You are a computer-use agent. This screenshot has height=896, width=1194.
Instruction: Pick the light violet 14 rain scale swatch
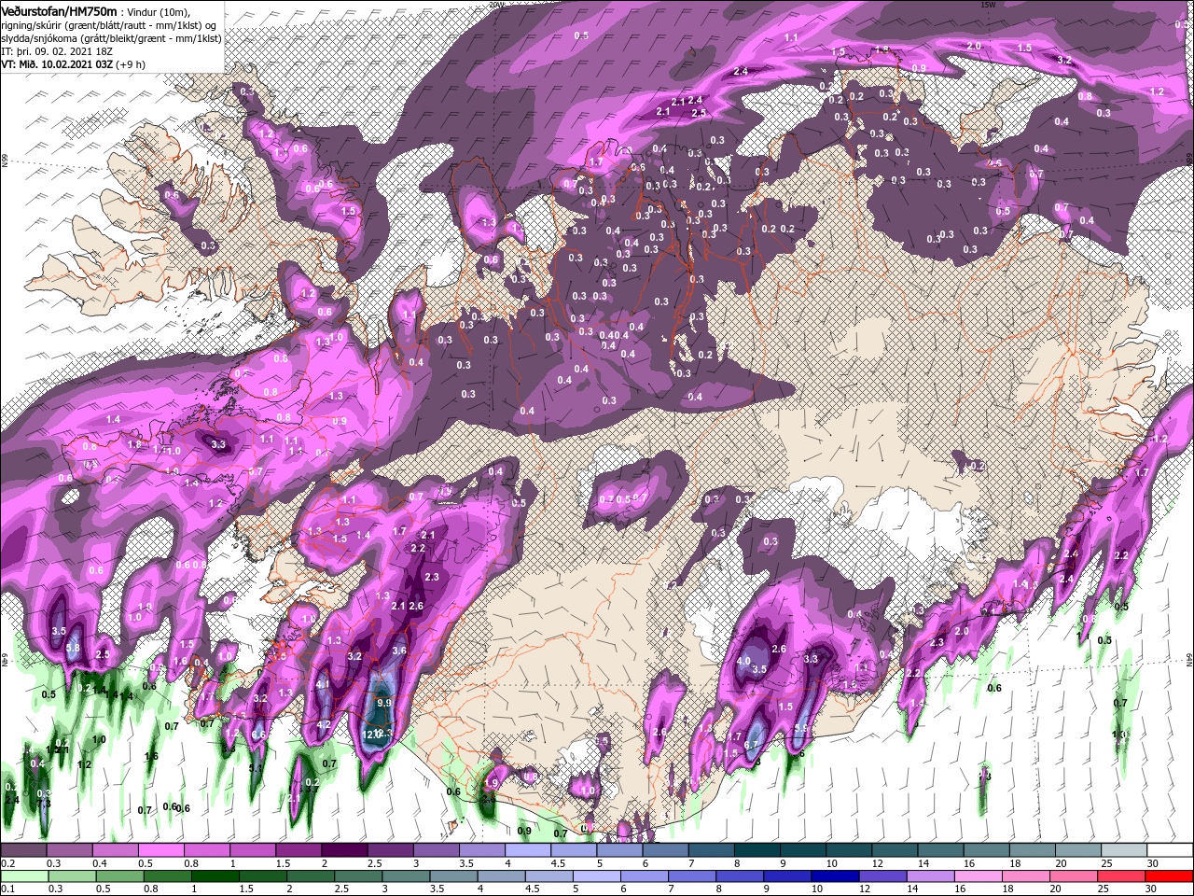[931, 875]
